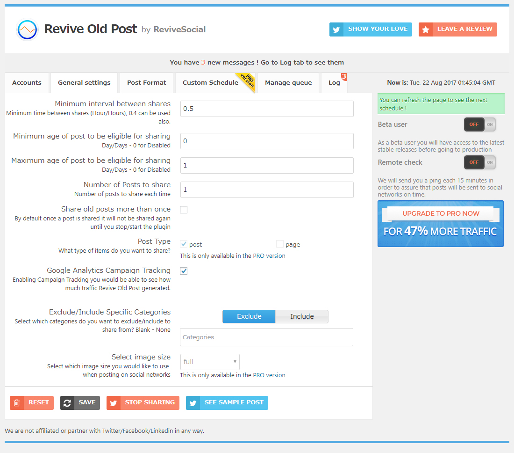Click the Minimum interval between shares field

267,109
